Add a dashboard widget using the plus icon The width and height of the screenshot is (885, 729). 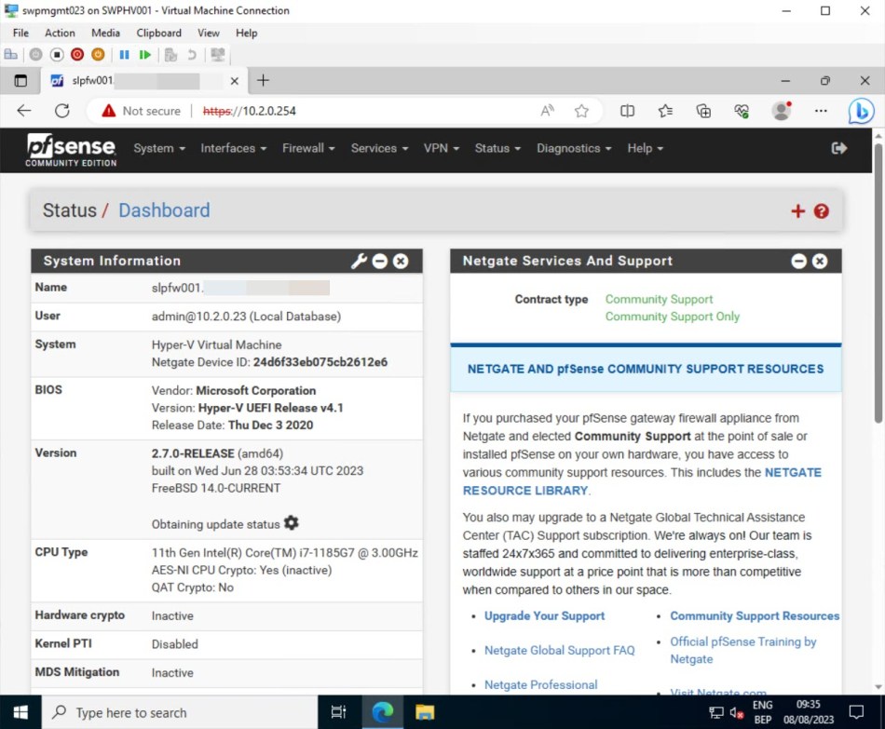(797, 211)
